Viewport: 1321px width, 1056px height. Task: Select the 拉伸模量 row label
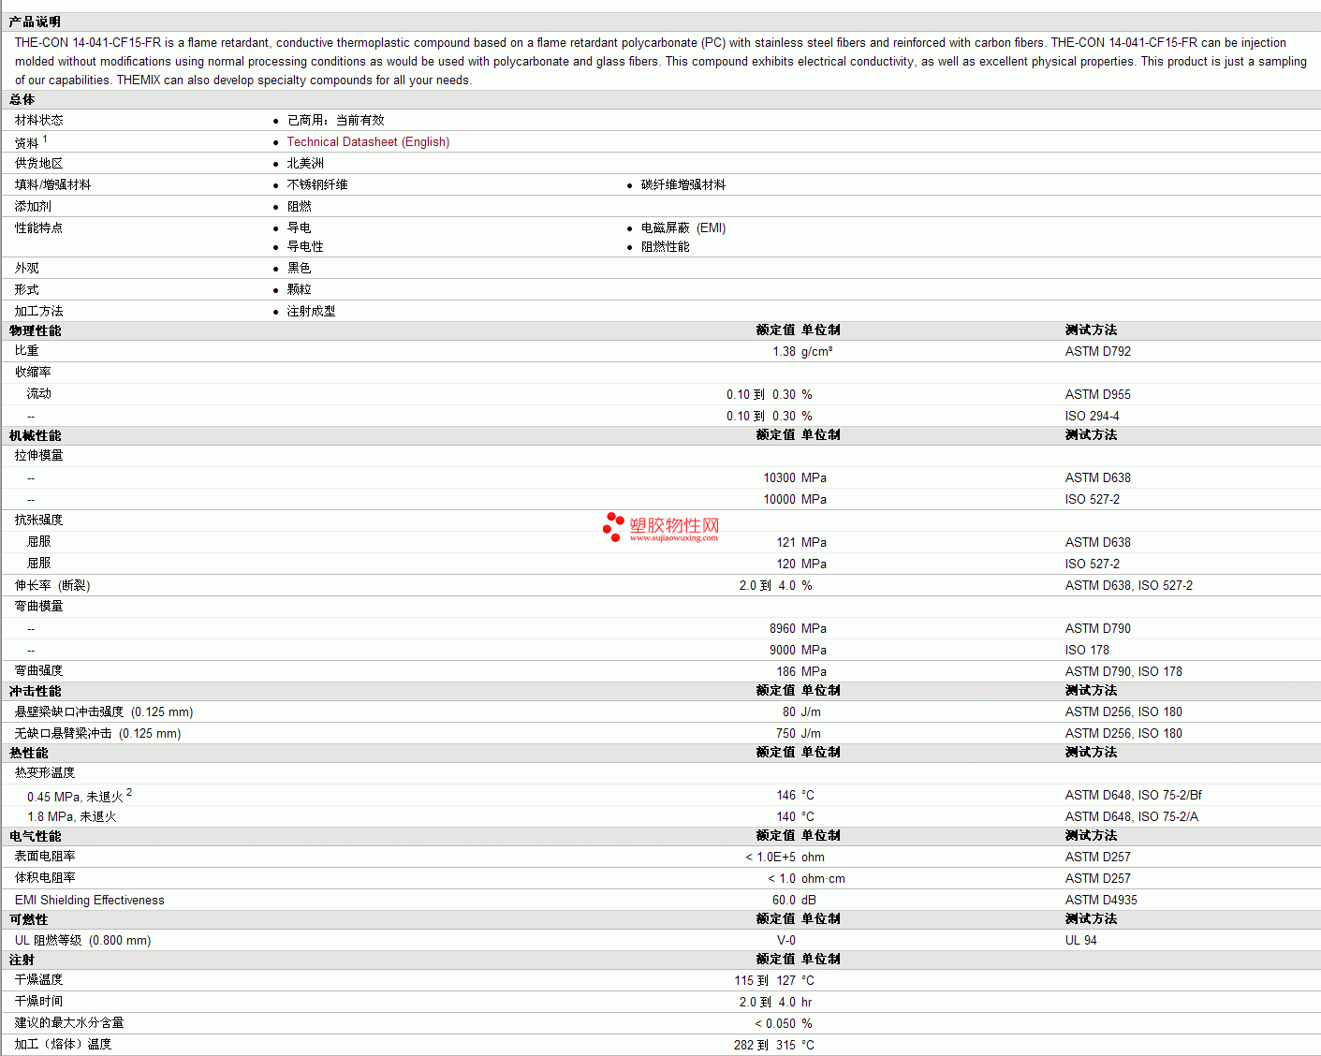39,456
